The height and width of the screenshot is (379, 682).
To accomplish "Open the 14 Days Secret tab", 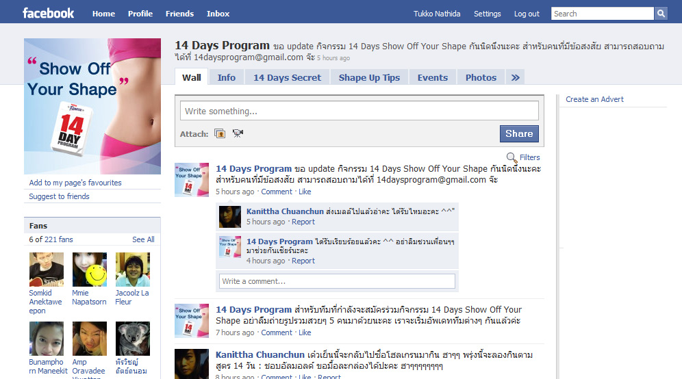I will (x=288, y=77).
